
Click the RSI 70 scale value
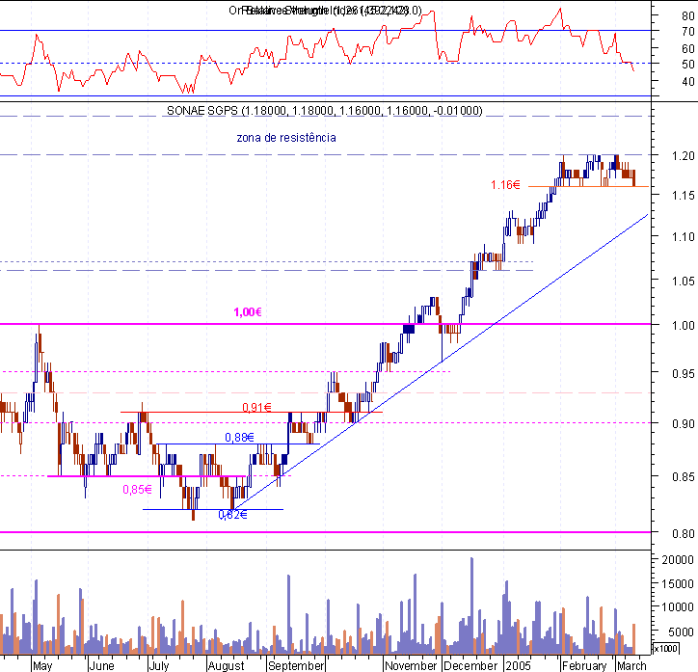pos(688,32)
